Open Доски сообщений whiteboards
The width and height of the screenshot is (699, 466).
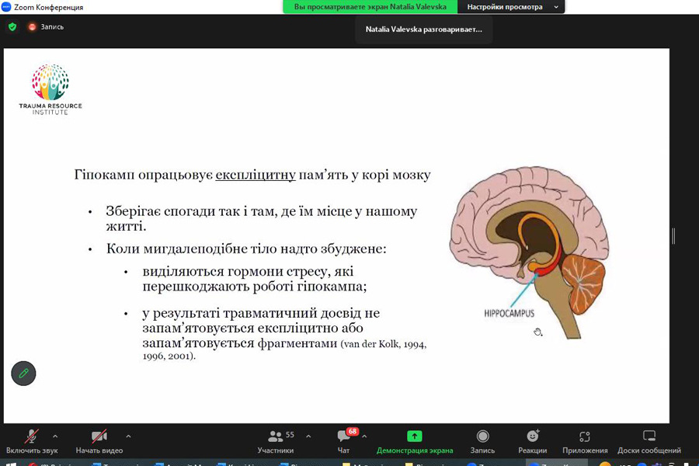(x=649, y=441)
